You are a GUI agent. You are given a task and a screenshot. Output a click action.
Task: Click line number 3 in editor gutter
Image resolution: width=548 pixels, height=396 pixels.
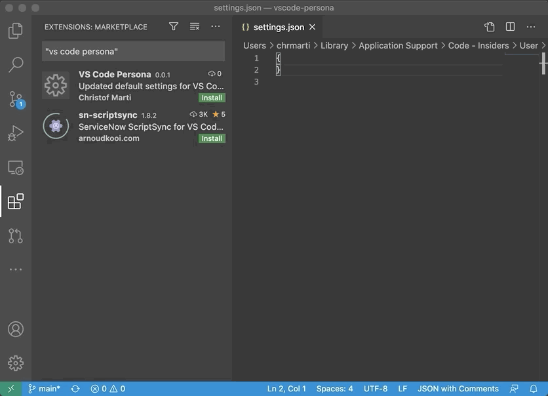[x=256, y=82]
